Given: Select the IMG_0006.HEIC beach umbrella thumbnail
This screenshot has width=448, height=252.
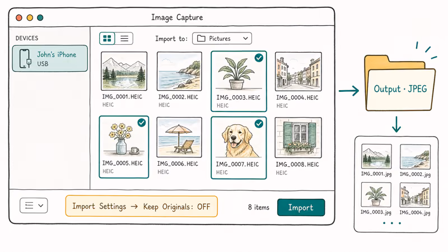Looking at the screenshot, I should point(179,137).
